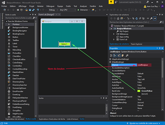Show Events lightning icon in Properties
Viewport: 165px width, 125px height.
pos(122,56)
